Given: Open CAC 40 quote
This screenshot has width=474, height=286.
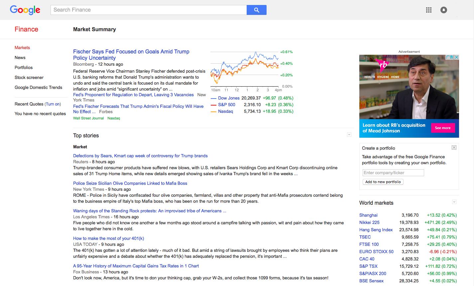Looking at the screenshot, I should tap(367, 259).
